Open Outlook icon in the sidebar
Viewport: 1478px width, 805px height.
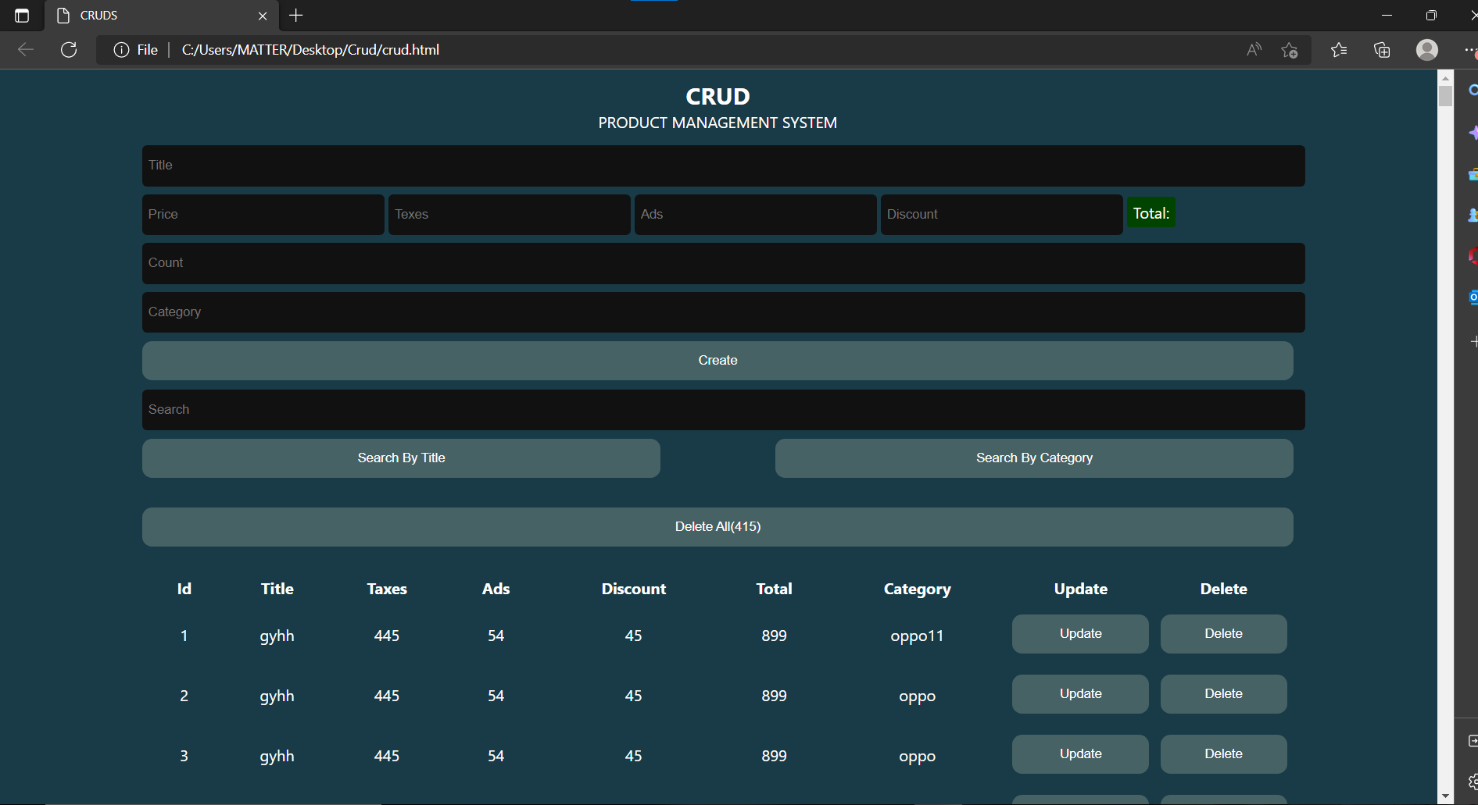(1473, 297)
